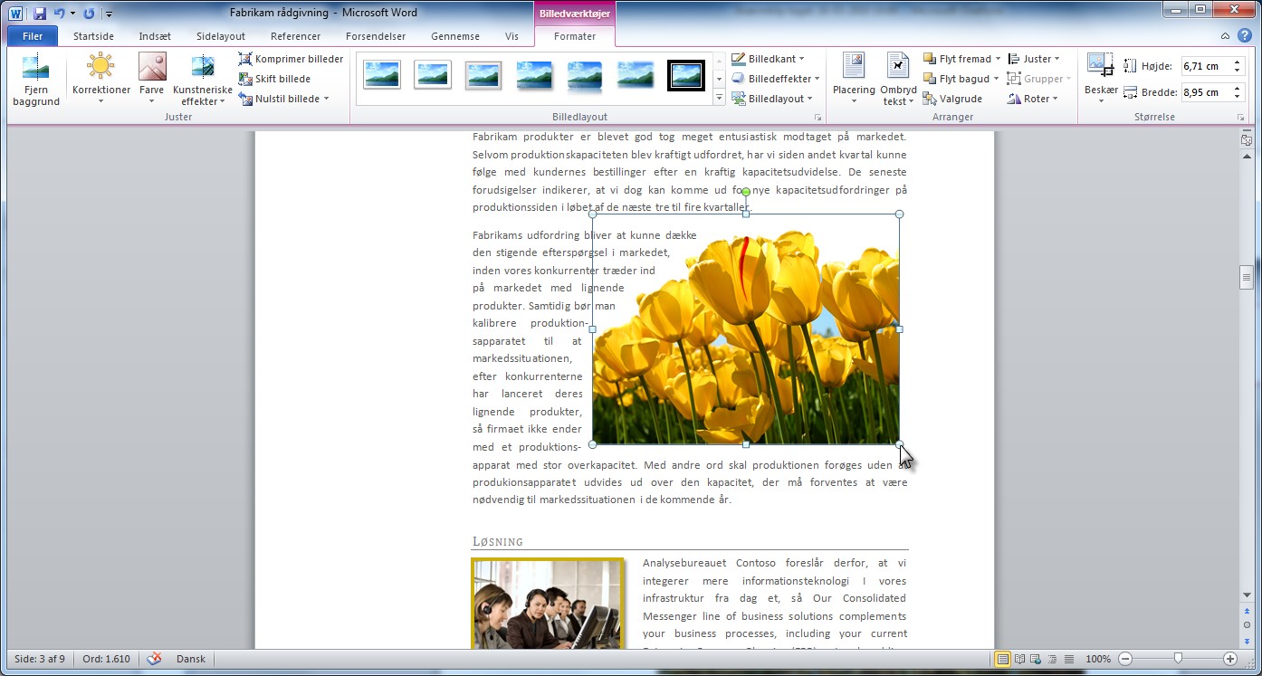
Task: Click the Fjern baggrund icon
Action: pyautogui.click(x=36, y=69)
